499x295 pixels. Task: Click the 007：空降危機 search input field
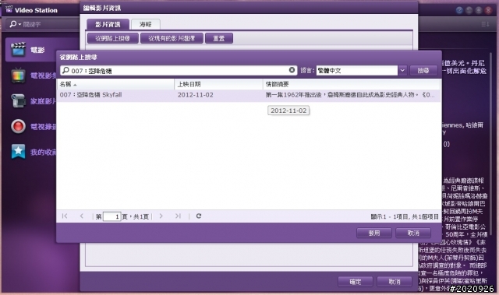[x=179, y=71]
